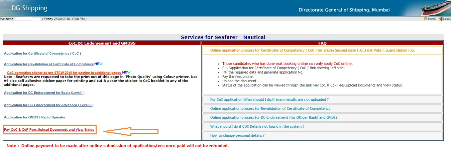Open Application for GMDSS Radio Operator

[x=35, y=117]
